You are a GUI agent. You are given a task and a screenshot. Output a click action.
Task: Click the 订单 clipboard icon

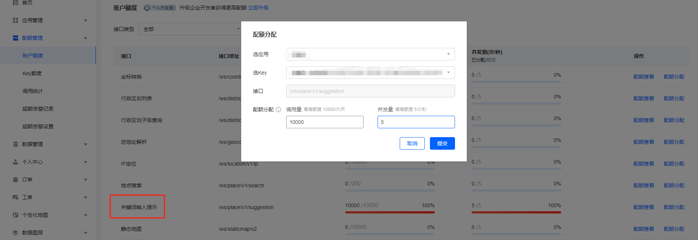(15, 180)
